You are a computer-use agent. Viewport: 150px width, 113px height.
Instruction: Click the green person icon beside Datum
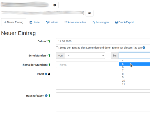tap(49, 41)
